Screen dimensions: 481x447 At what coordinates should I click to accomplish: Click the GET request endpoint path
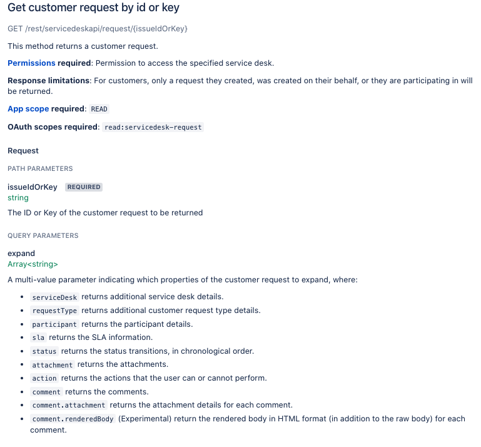pyautogui.click(x=98, y=29)
